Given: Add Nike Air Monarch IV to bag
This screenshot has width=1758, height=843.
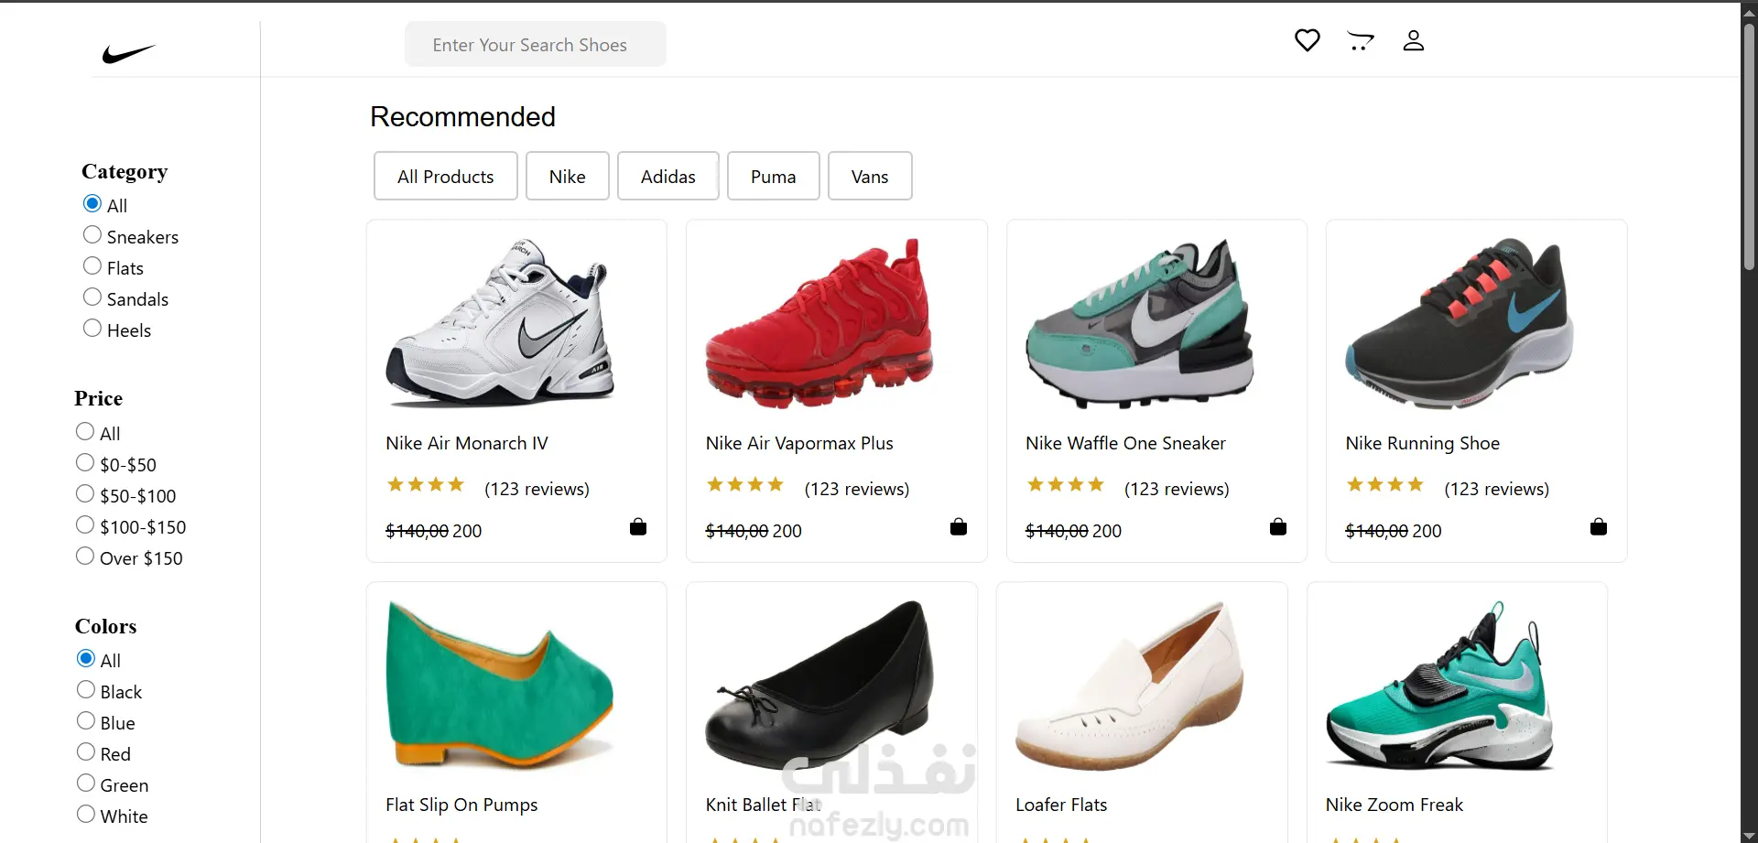Looking at the screenshot, I should [638, 526].
